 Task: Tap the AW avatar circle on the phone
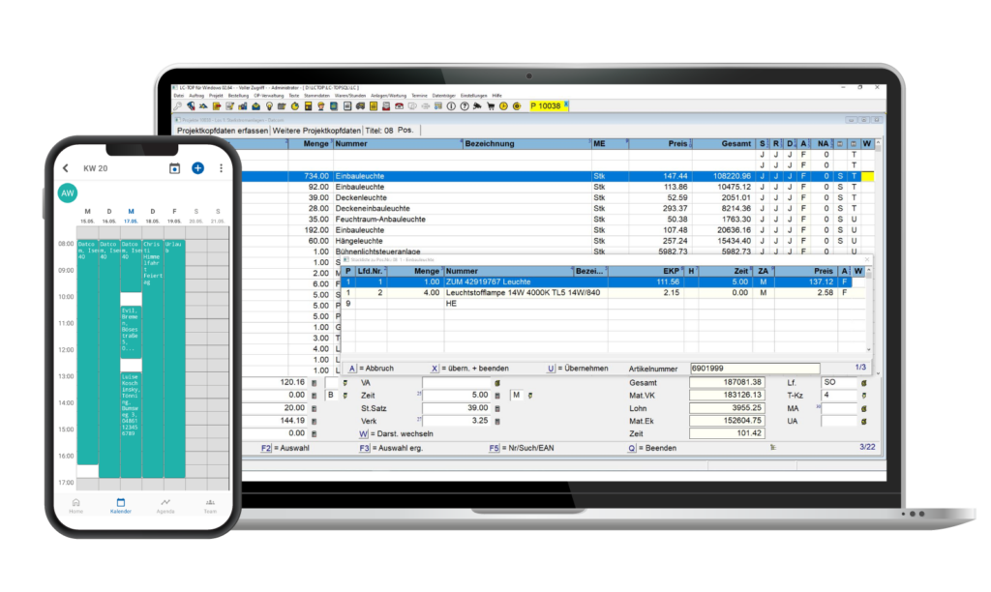(68, 192)
